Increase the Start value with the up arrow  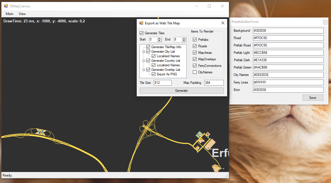click(159, 39)
